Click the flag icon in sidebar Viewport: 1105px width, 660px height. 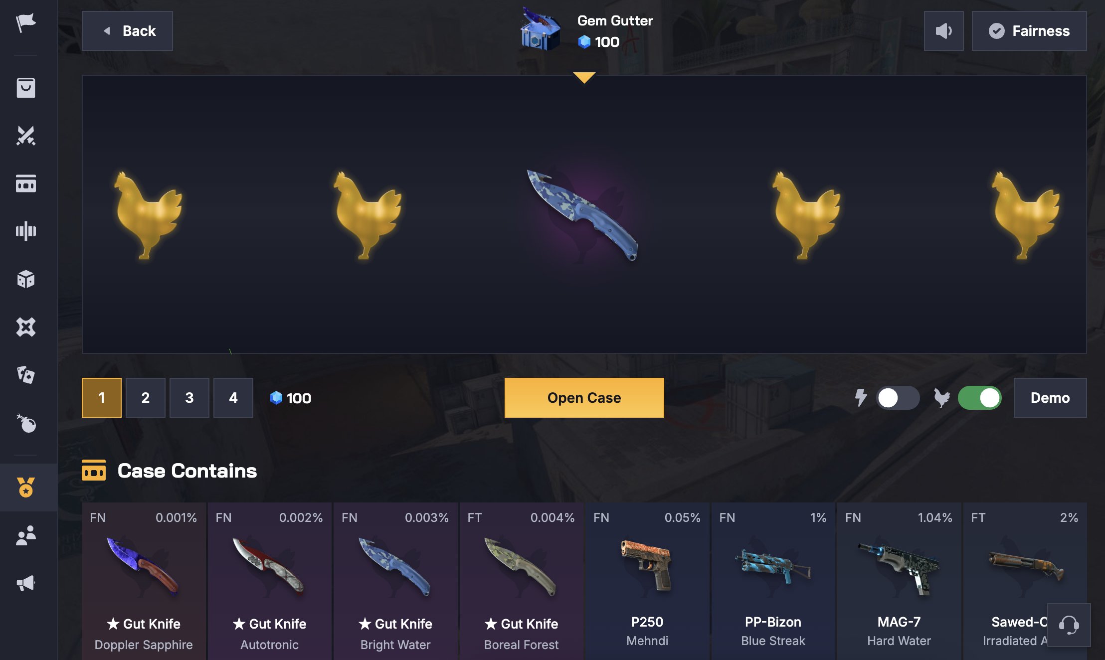[x=25, y=22]
